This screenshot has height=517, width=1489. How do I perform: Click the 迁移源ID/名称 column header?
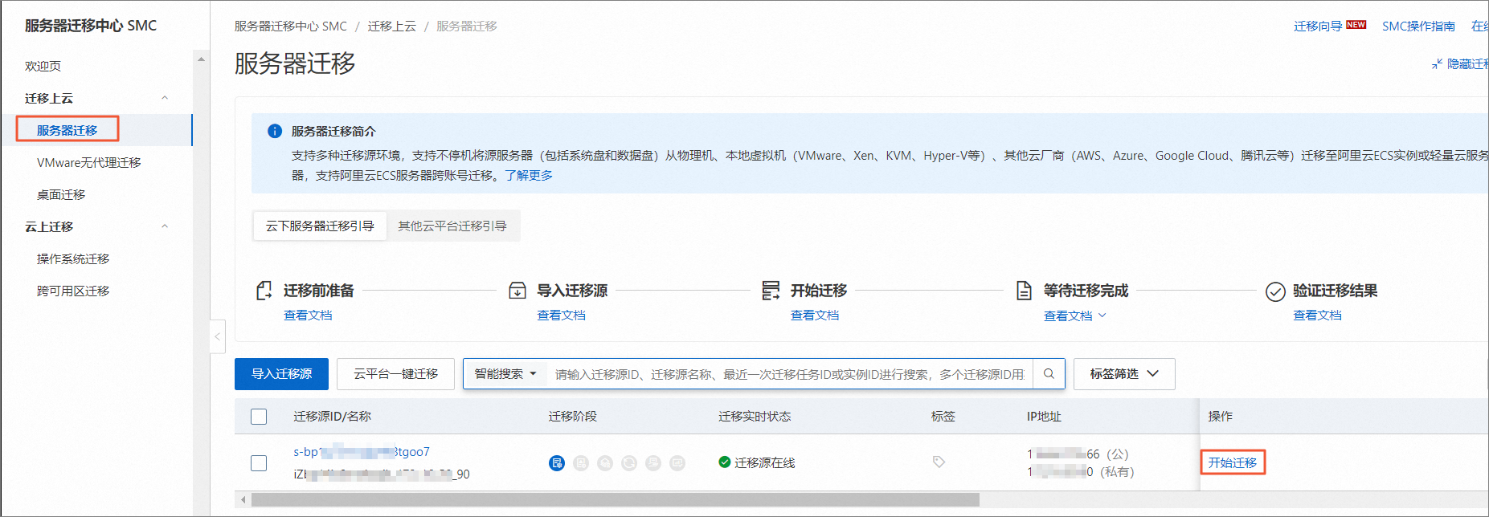click(332, 417)
